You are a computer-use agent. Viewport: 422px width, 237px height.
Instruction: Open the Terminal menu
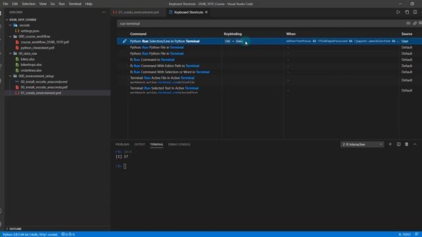coord(75,4)
